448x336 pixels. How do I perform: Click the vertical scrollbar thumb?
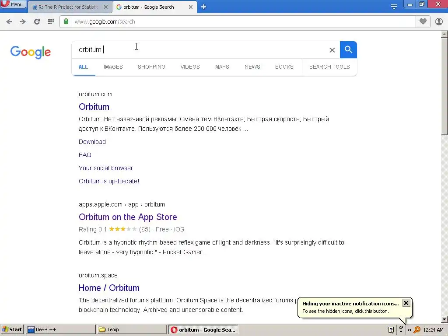[444, 86]
